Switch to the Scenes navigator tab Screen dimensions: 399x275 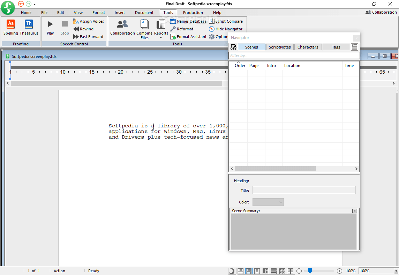251,47
